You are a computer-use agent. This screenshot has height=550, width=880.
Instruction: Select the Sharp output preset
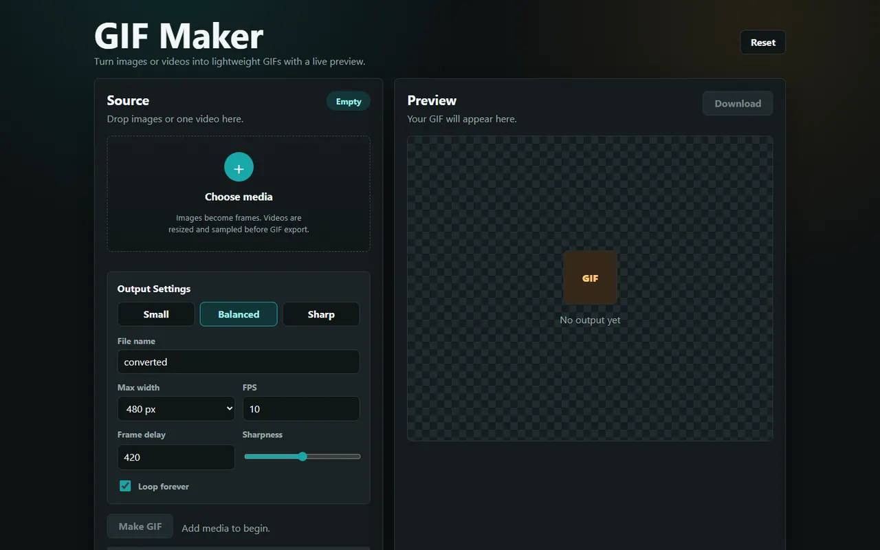[x=321, y=314]
